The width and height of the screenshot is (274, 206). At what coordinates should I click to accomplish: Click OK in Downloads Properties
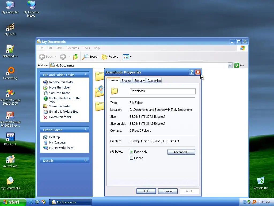click(x=146, y=191)
